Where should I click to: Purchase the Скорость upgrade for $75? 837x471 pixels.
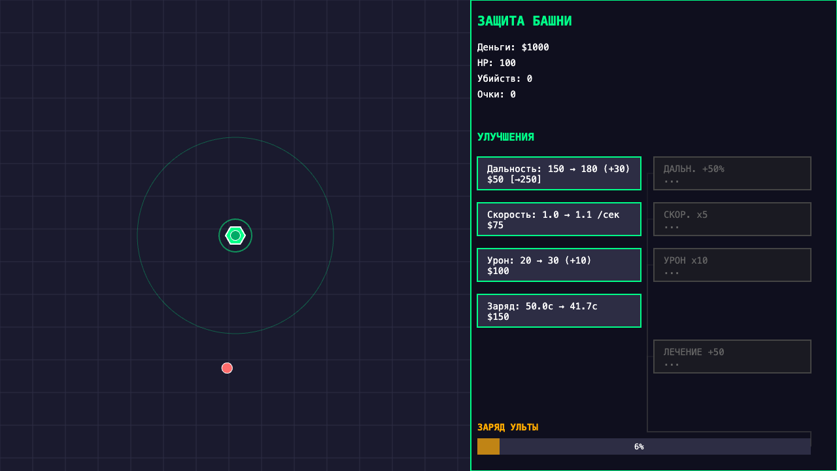tap(559, 219)
